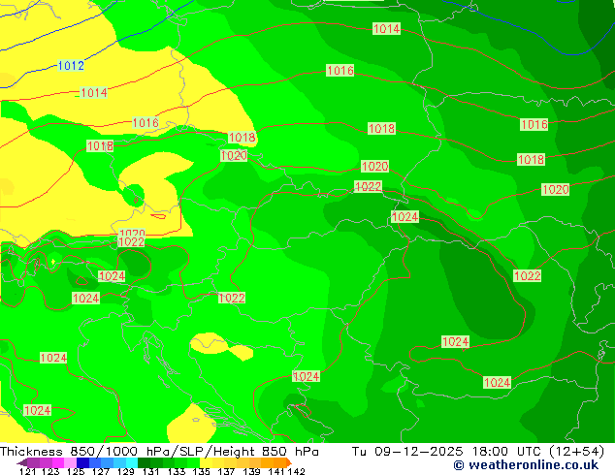615x475 pixels.
Task: Click legend value 131
Action: (x=150, y=471)
